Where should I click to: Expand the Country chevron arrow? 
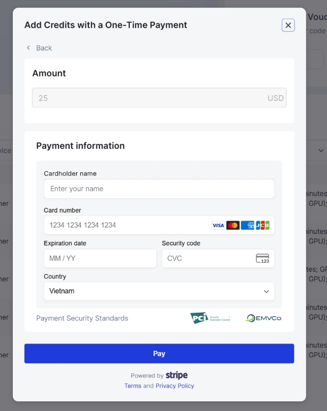click(266, 291)
